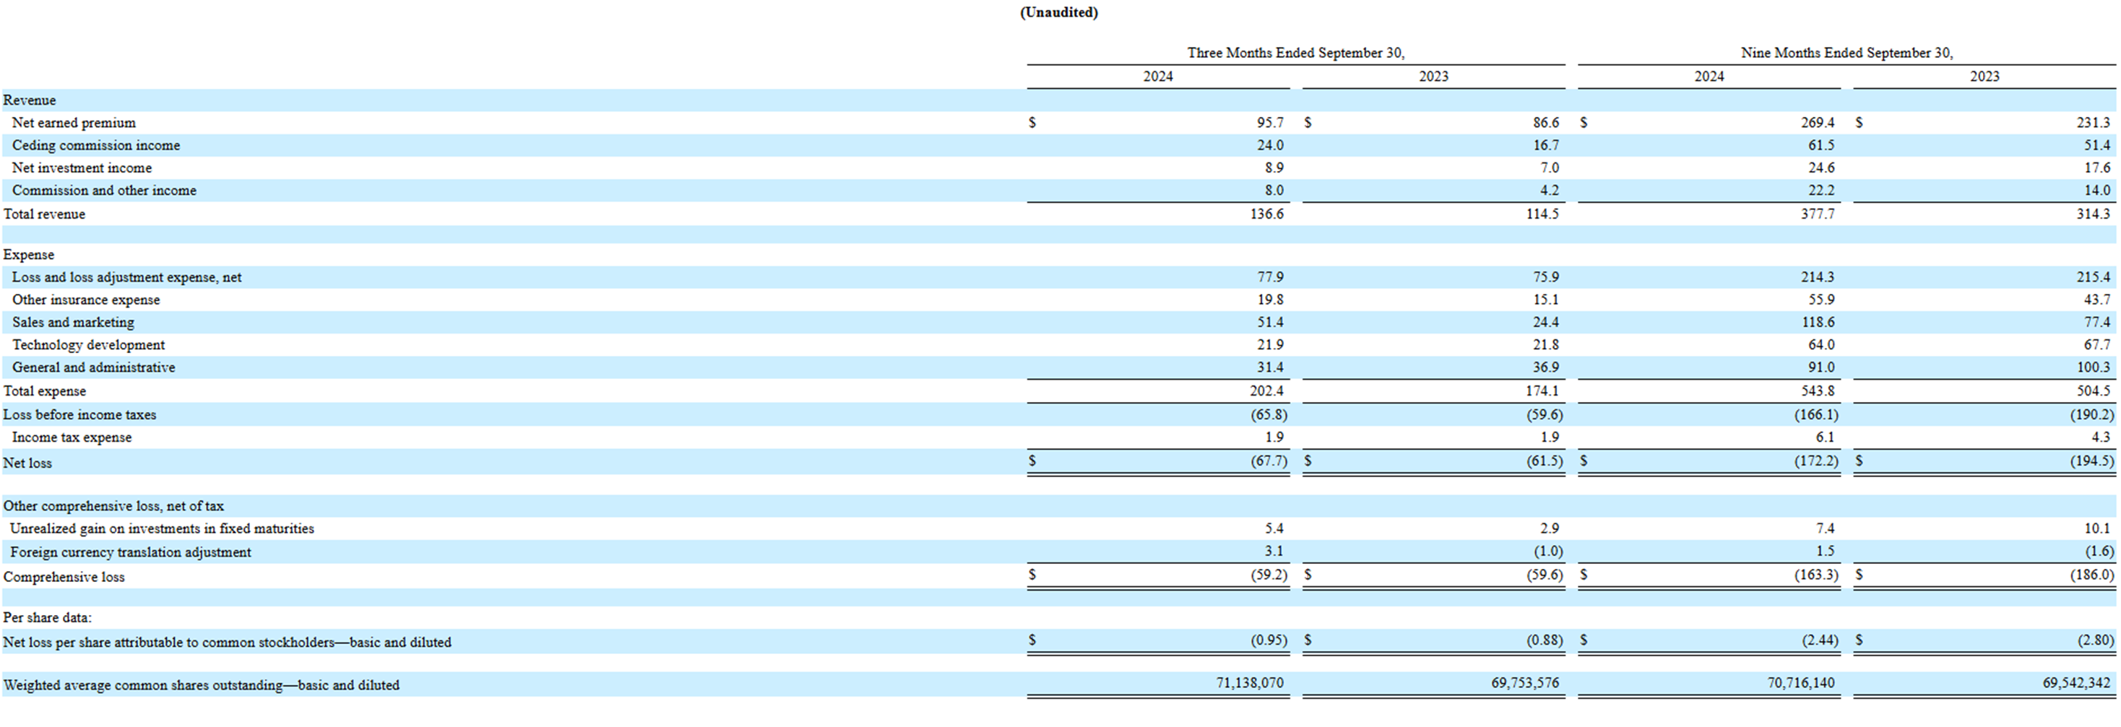This screenshot has height=727, width=2121.
Task: Select the "Three Months Ended September 30," header
Action: point(1295,53)
